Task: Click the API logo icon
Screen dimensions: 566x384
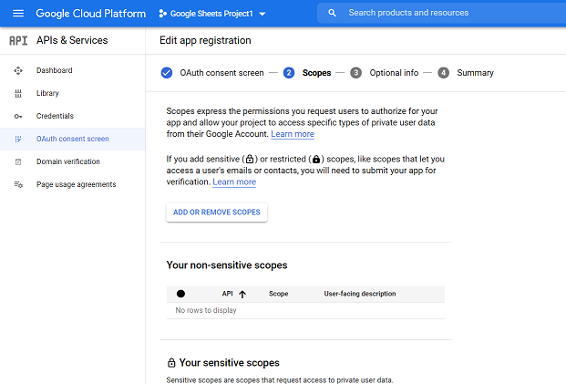Action: pos(17,41)
